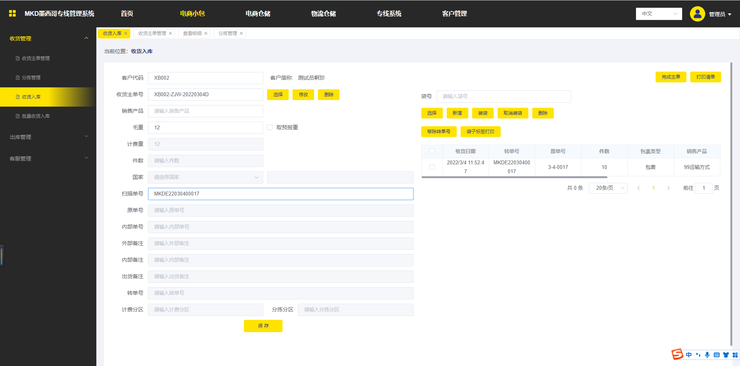The image size is (740, 366).
Task: Open the soft keyboard icon in IME bar
Action: 716,355
